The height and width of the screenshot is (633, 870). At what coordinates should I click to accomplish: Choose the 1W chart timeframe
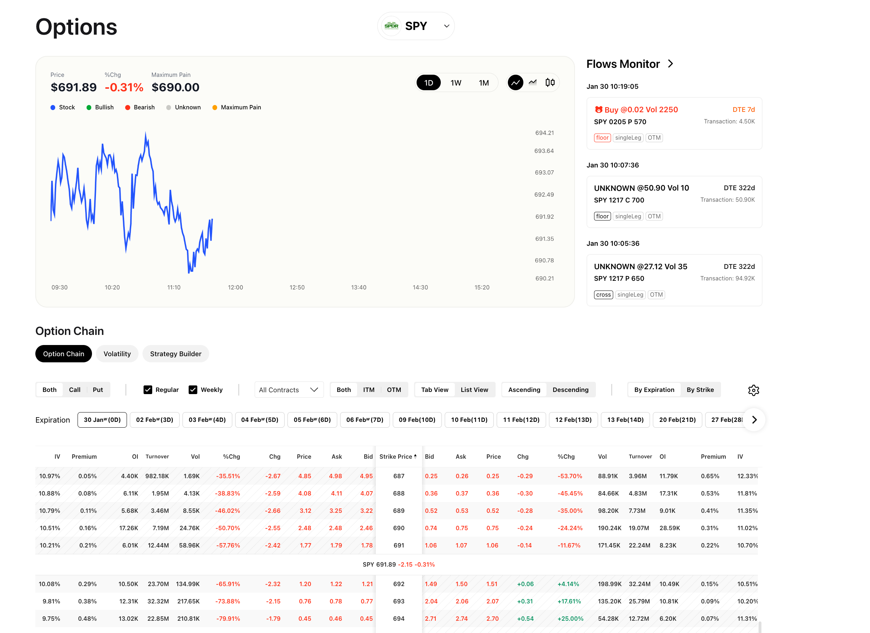coord(455,83)
